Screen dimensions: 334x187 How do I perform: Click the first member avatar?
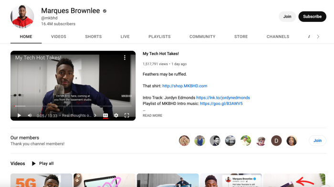click(184, 140)
